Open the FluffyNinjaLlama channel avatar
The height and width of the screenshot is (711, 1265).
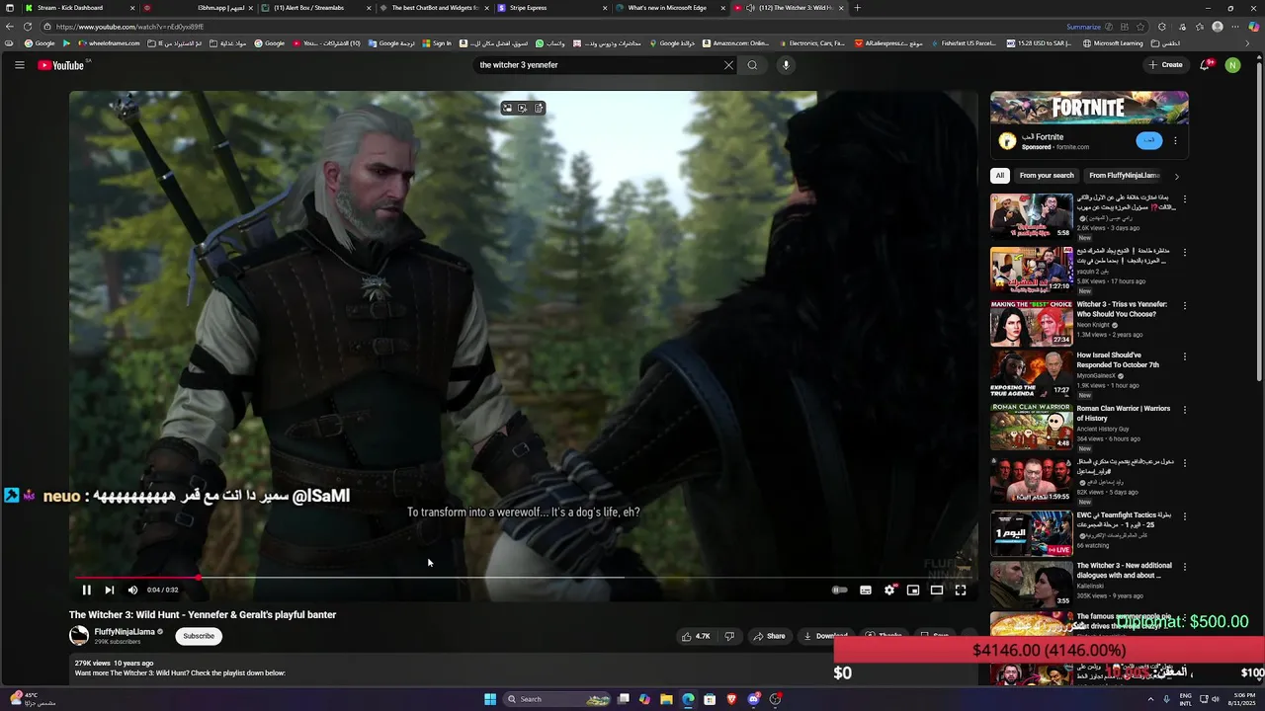(79, 636)
